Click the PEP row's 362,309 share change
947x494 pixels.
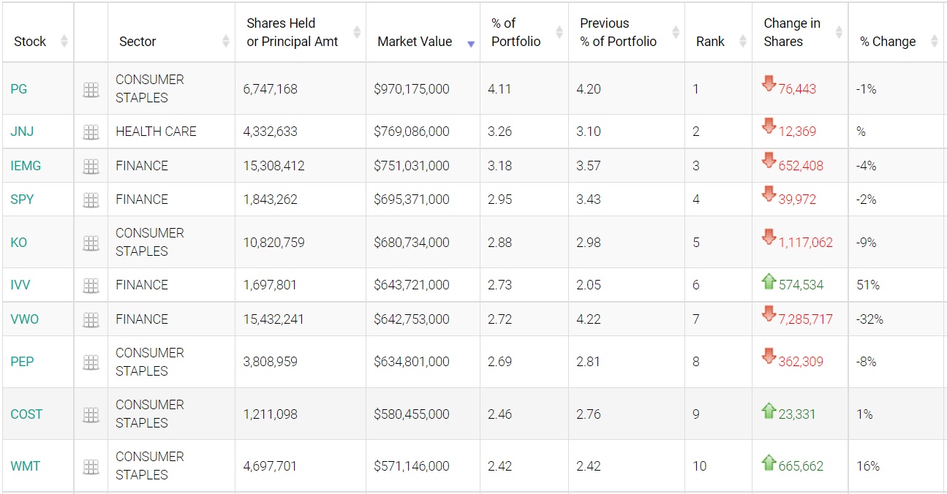[x=801, y=362]
